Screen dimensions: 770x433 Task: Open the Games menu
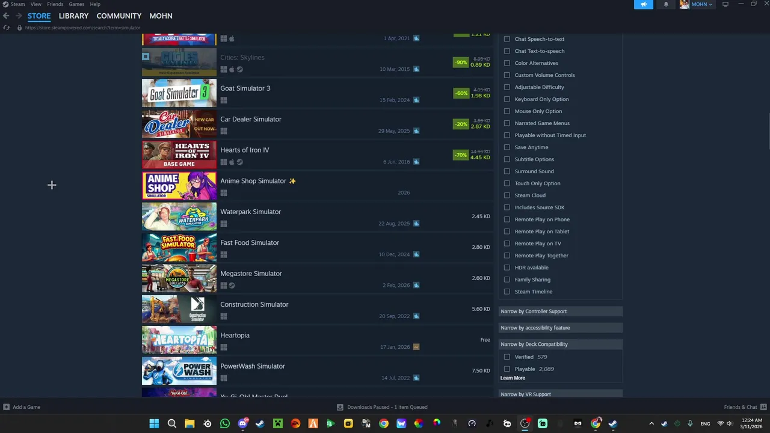[76, 4]
